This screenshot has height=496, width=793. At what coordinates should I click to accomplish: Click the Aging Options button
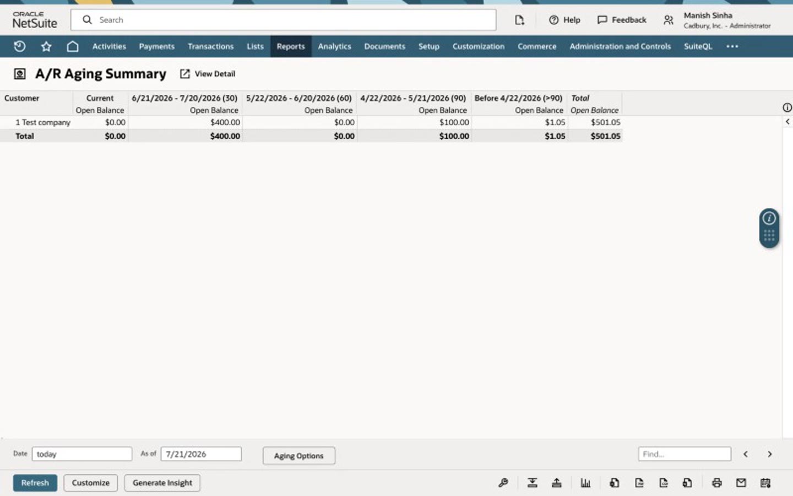(x=298, y=456)
